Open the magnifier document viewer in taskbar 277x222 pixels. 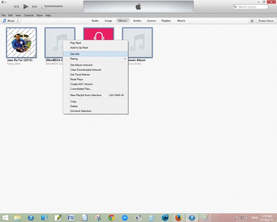tap(84, 218)
